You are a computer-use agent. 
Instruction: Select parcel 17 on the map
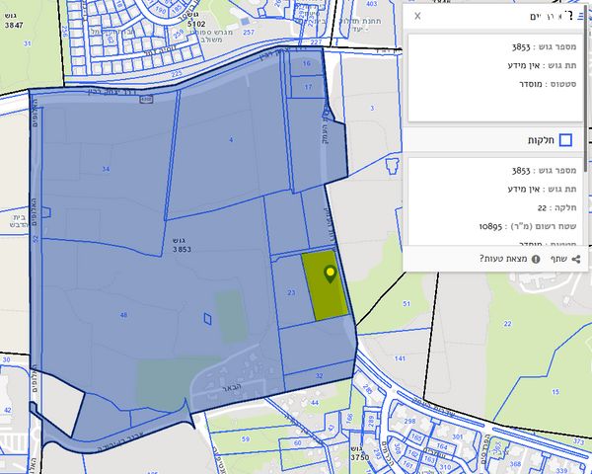307,87
